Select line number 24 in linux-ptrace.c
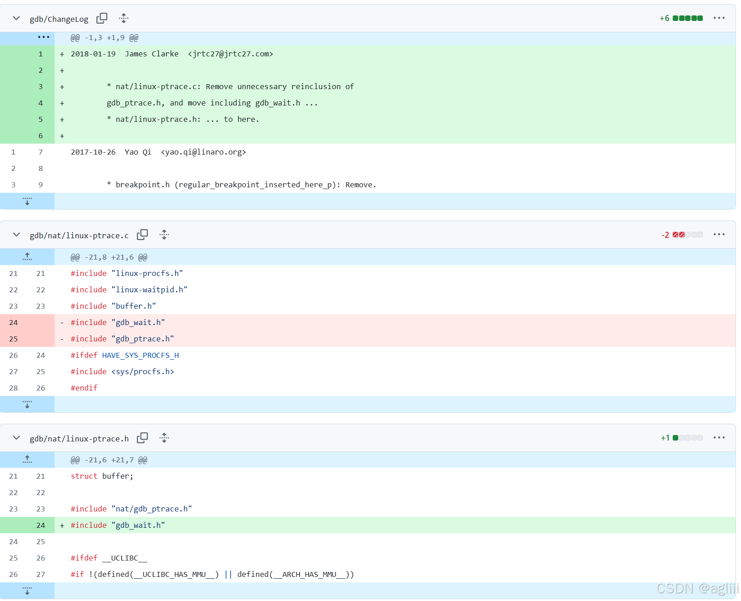 click(13, 322)
